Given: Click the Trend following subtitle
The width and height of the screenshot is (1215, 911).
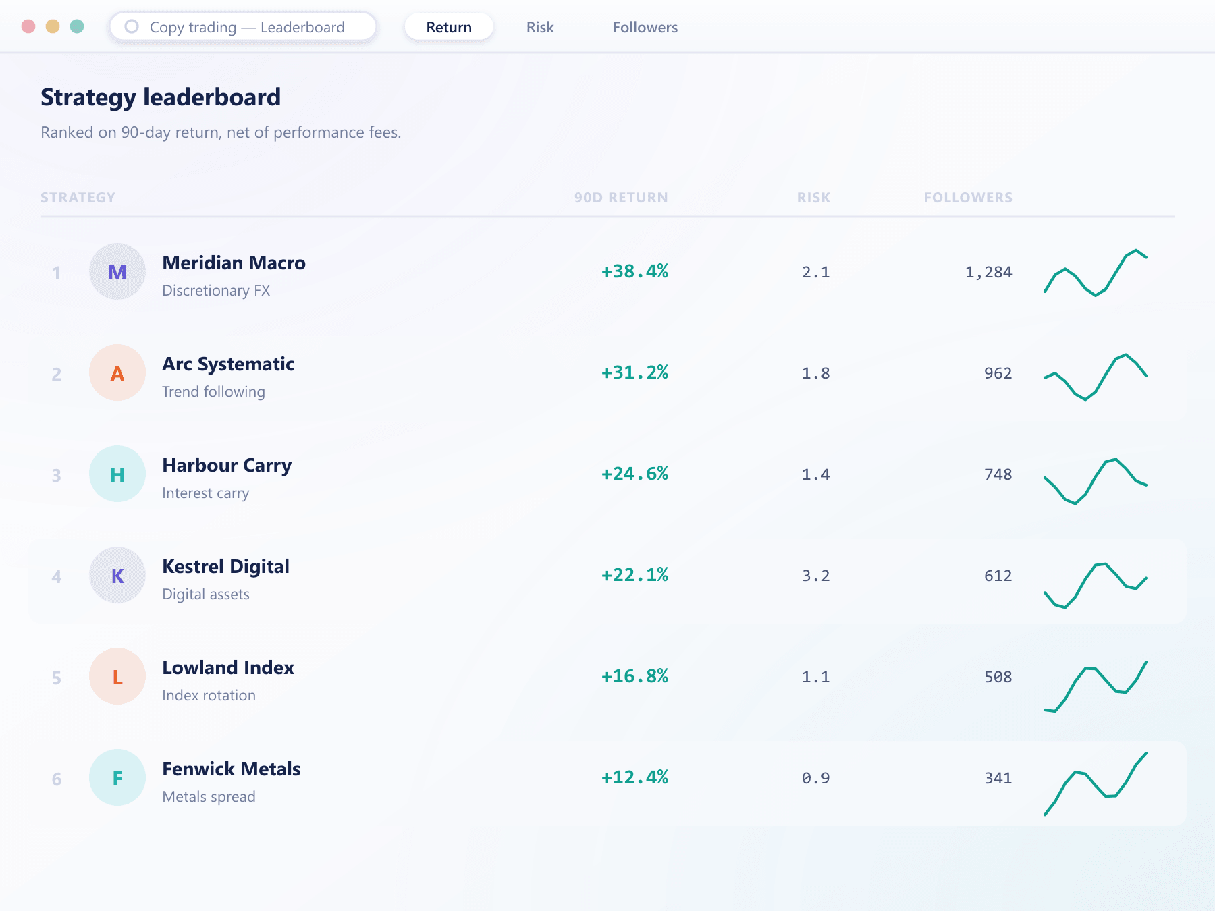Looking at the screenshot, I should pyautogui.click(x=213, y=392).
